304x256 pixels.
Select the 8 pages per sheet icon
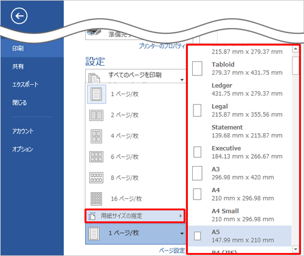coord(96,178)
